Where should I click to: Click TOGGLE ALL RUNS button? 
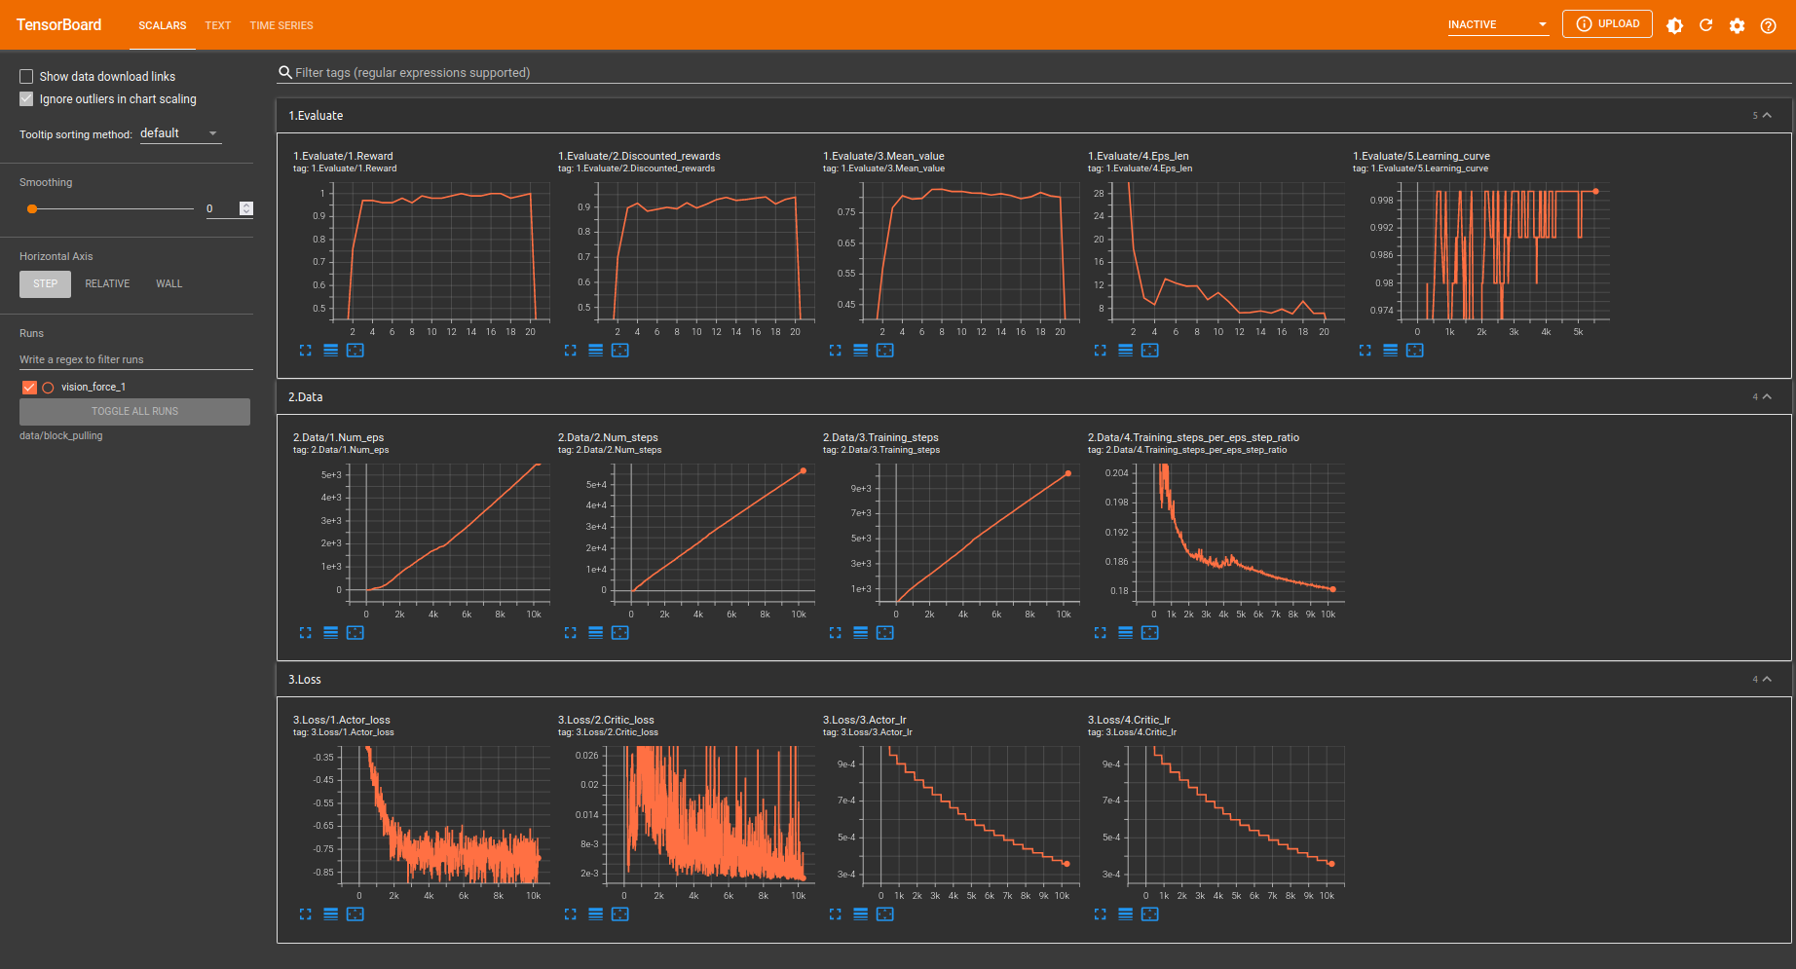(134, 412)
